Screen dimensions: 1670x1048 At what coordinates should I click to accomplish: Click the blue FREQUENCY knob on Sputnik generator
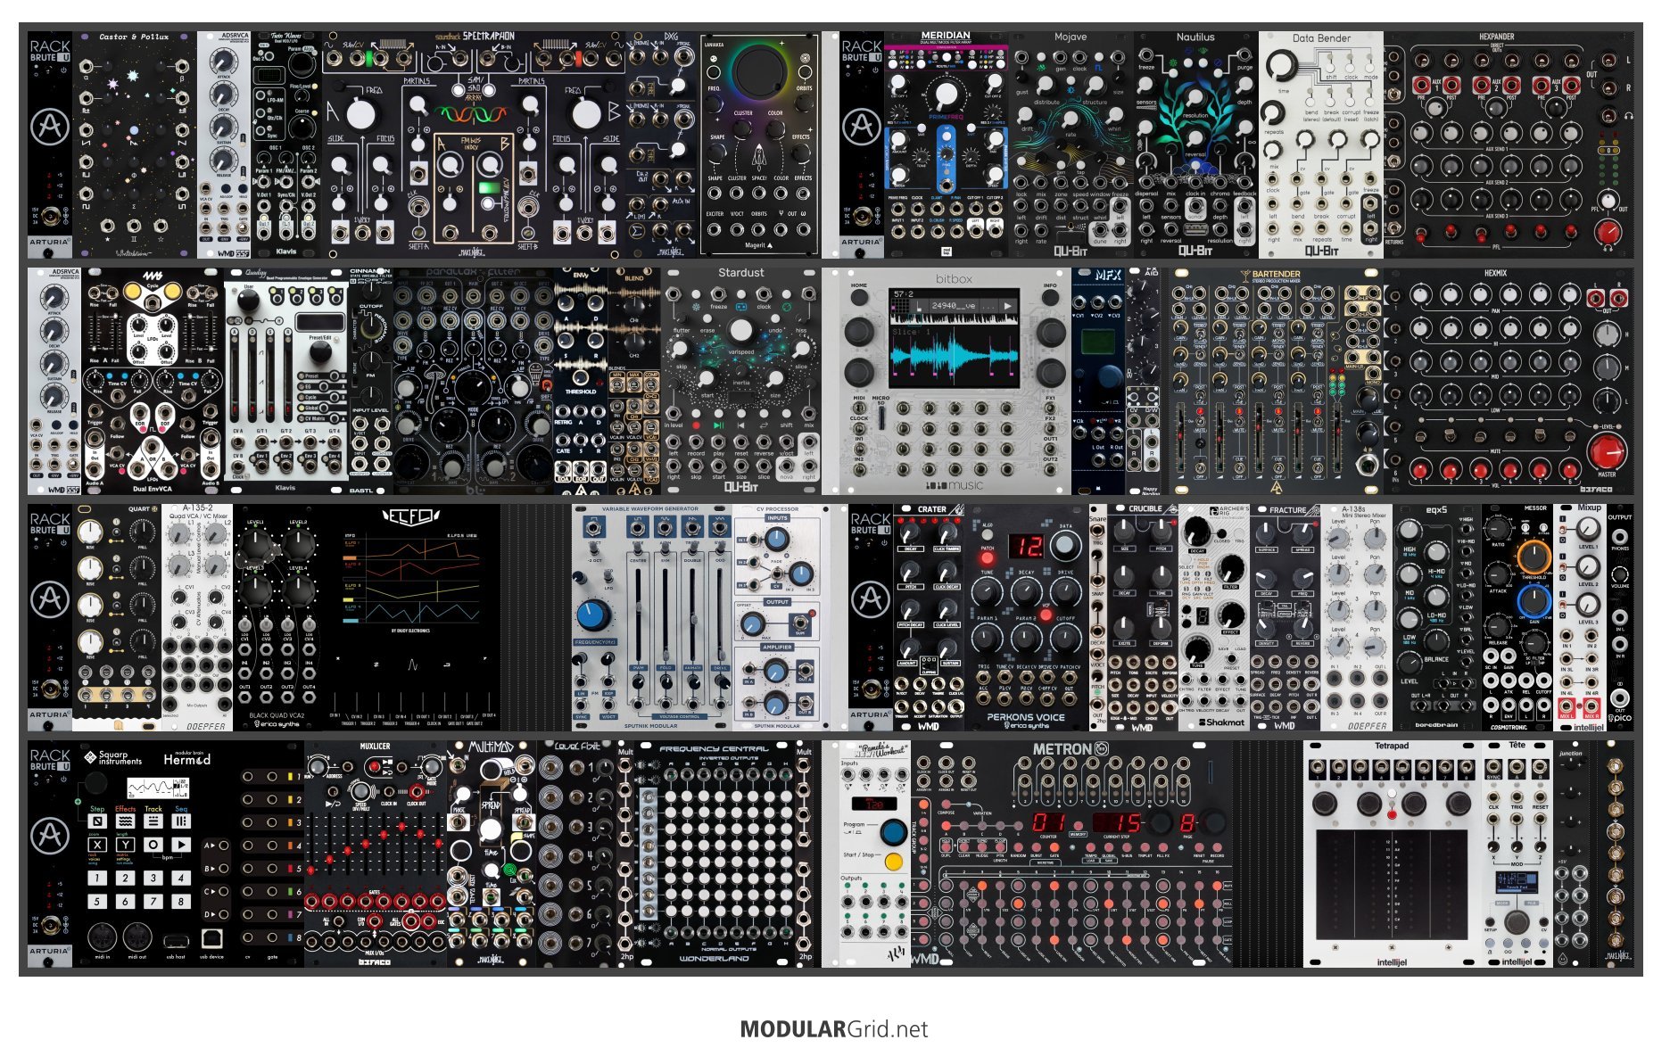[x=592, y=615]
